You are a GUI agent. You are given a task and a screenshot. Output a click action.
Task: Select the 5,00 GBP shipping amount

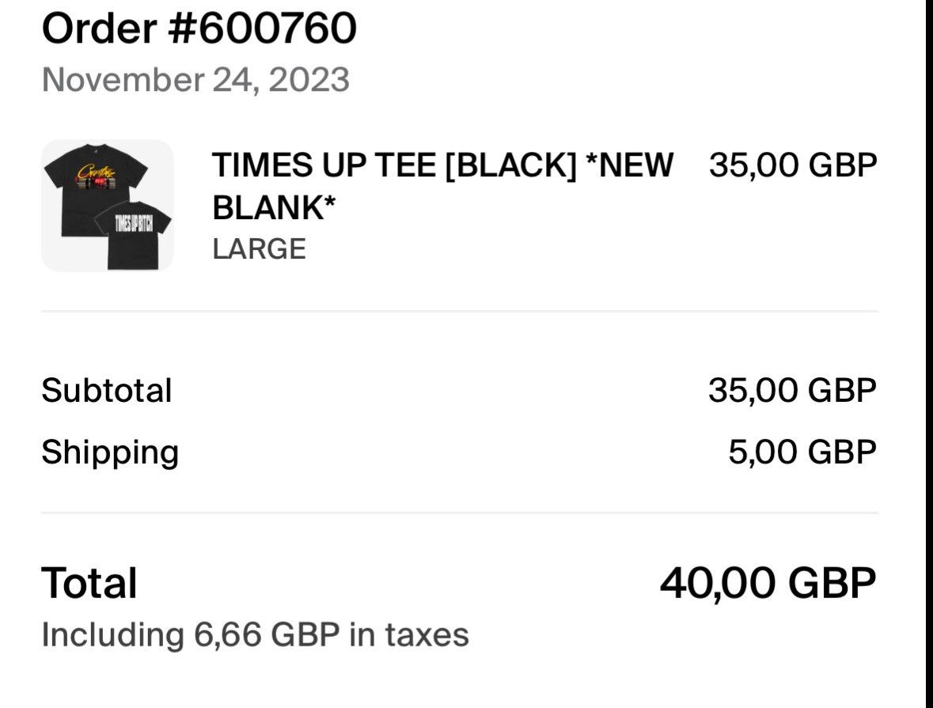pos(802,452)
